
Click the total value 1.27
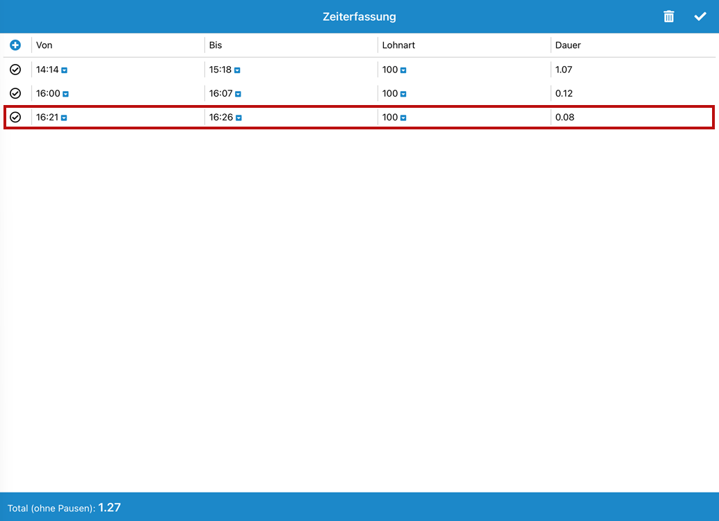click(109, 507)
